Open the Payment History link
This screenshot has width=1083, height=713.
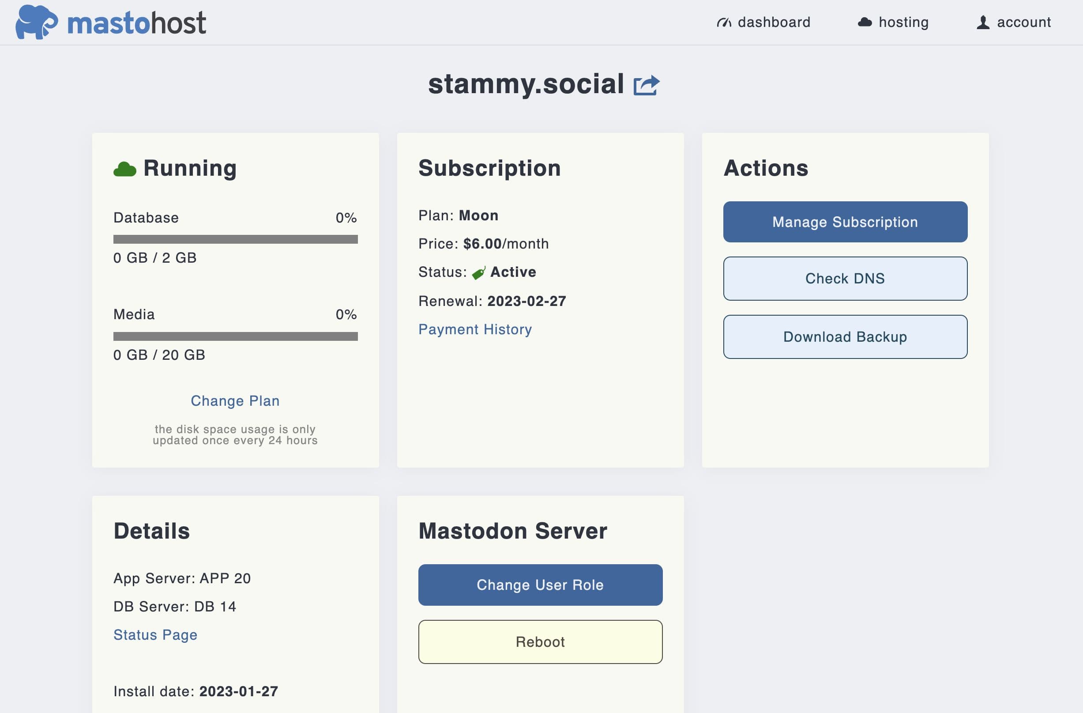click(475, 329)
